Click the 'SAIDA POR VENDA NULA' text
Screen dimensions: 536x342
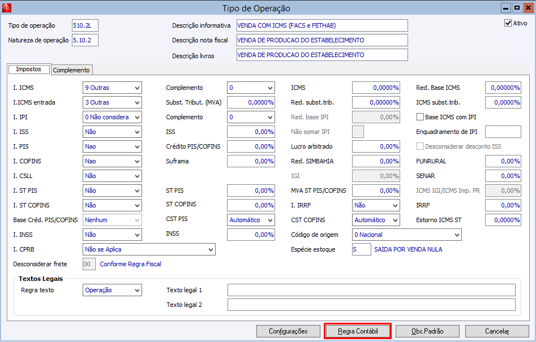[x=408, y=249]
